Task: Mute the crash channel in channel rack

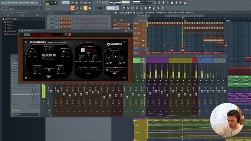Action: (49, 19)
